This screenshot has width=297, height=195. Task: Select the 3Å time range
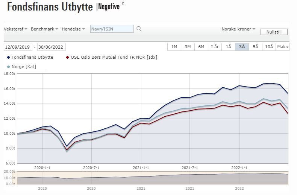(x=242, y=47)
